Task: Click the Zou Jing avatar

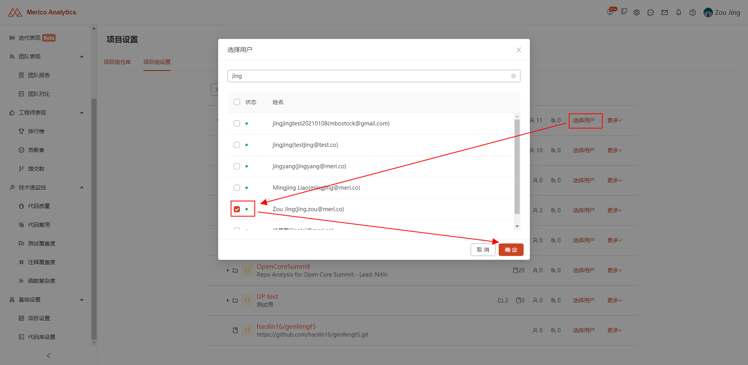Action: 708,12
